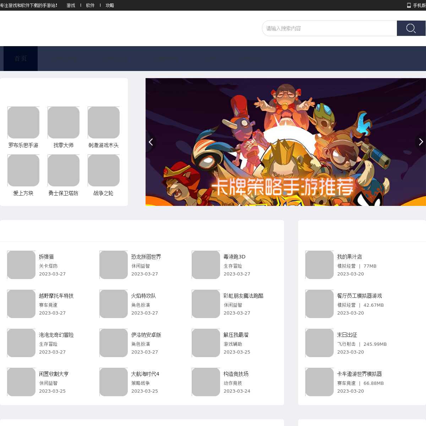Open the 爱上方块 app icon
Image resolution: width=426 pixels, height=426 pixels.
pyautogui.click(x=23, y=170)
